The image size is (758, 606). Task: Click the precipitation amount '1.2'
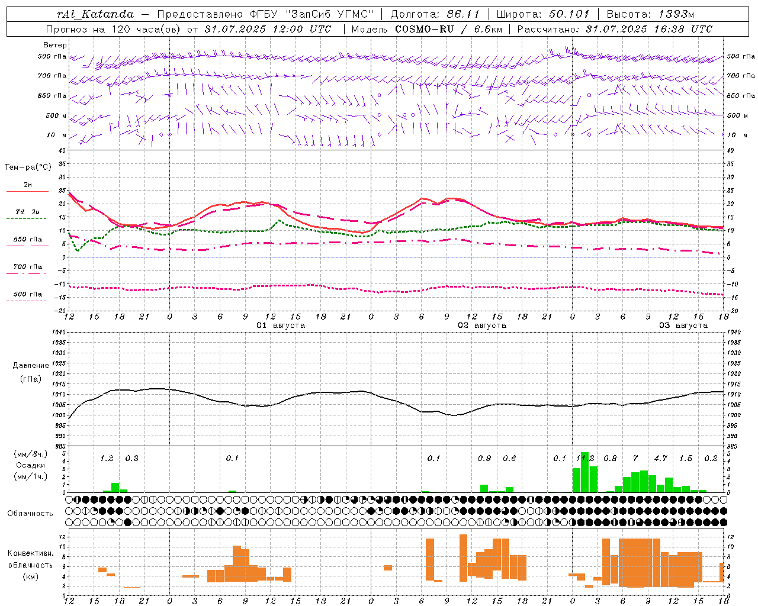tap(107, 458)
